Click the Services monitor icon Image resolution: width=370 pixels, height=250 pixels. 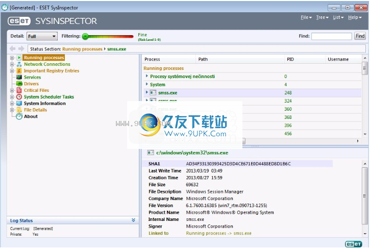(x=19, y=77)
